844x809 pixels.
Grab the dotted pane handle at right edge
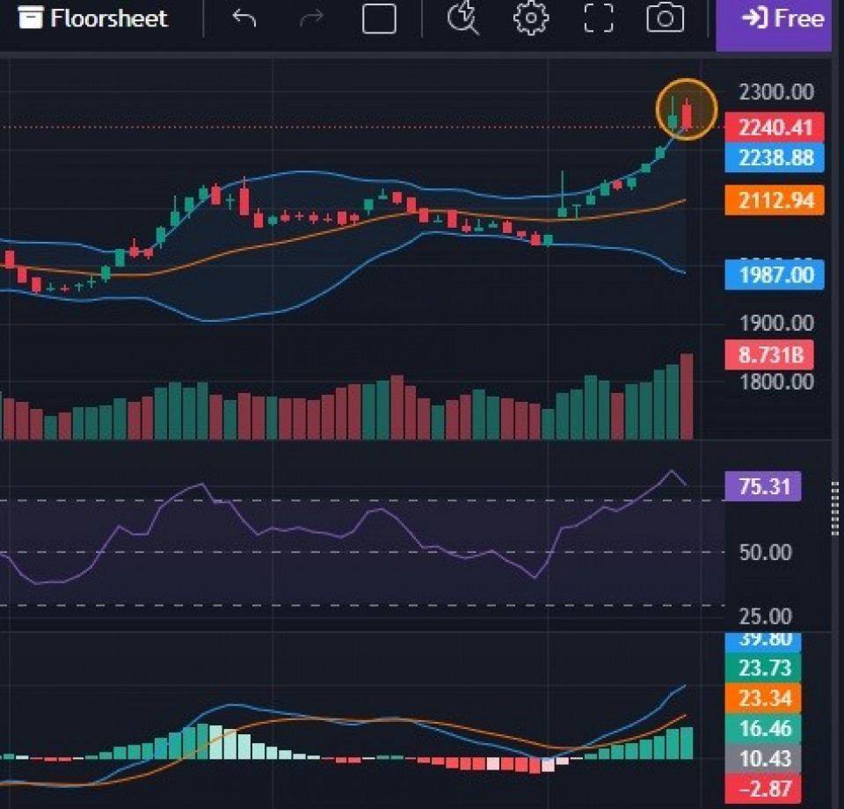[835, 508]
